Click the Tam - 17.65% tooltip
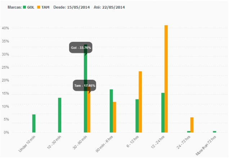The height and width of the screenshot is (158, 229). point(85,85)
